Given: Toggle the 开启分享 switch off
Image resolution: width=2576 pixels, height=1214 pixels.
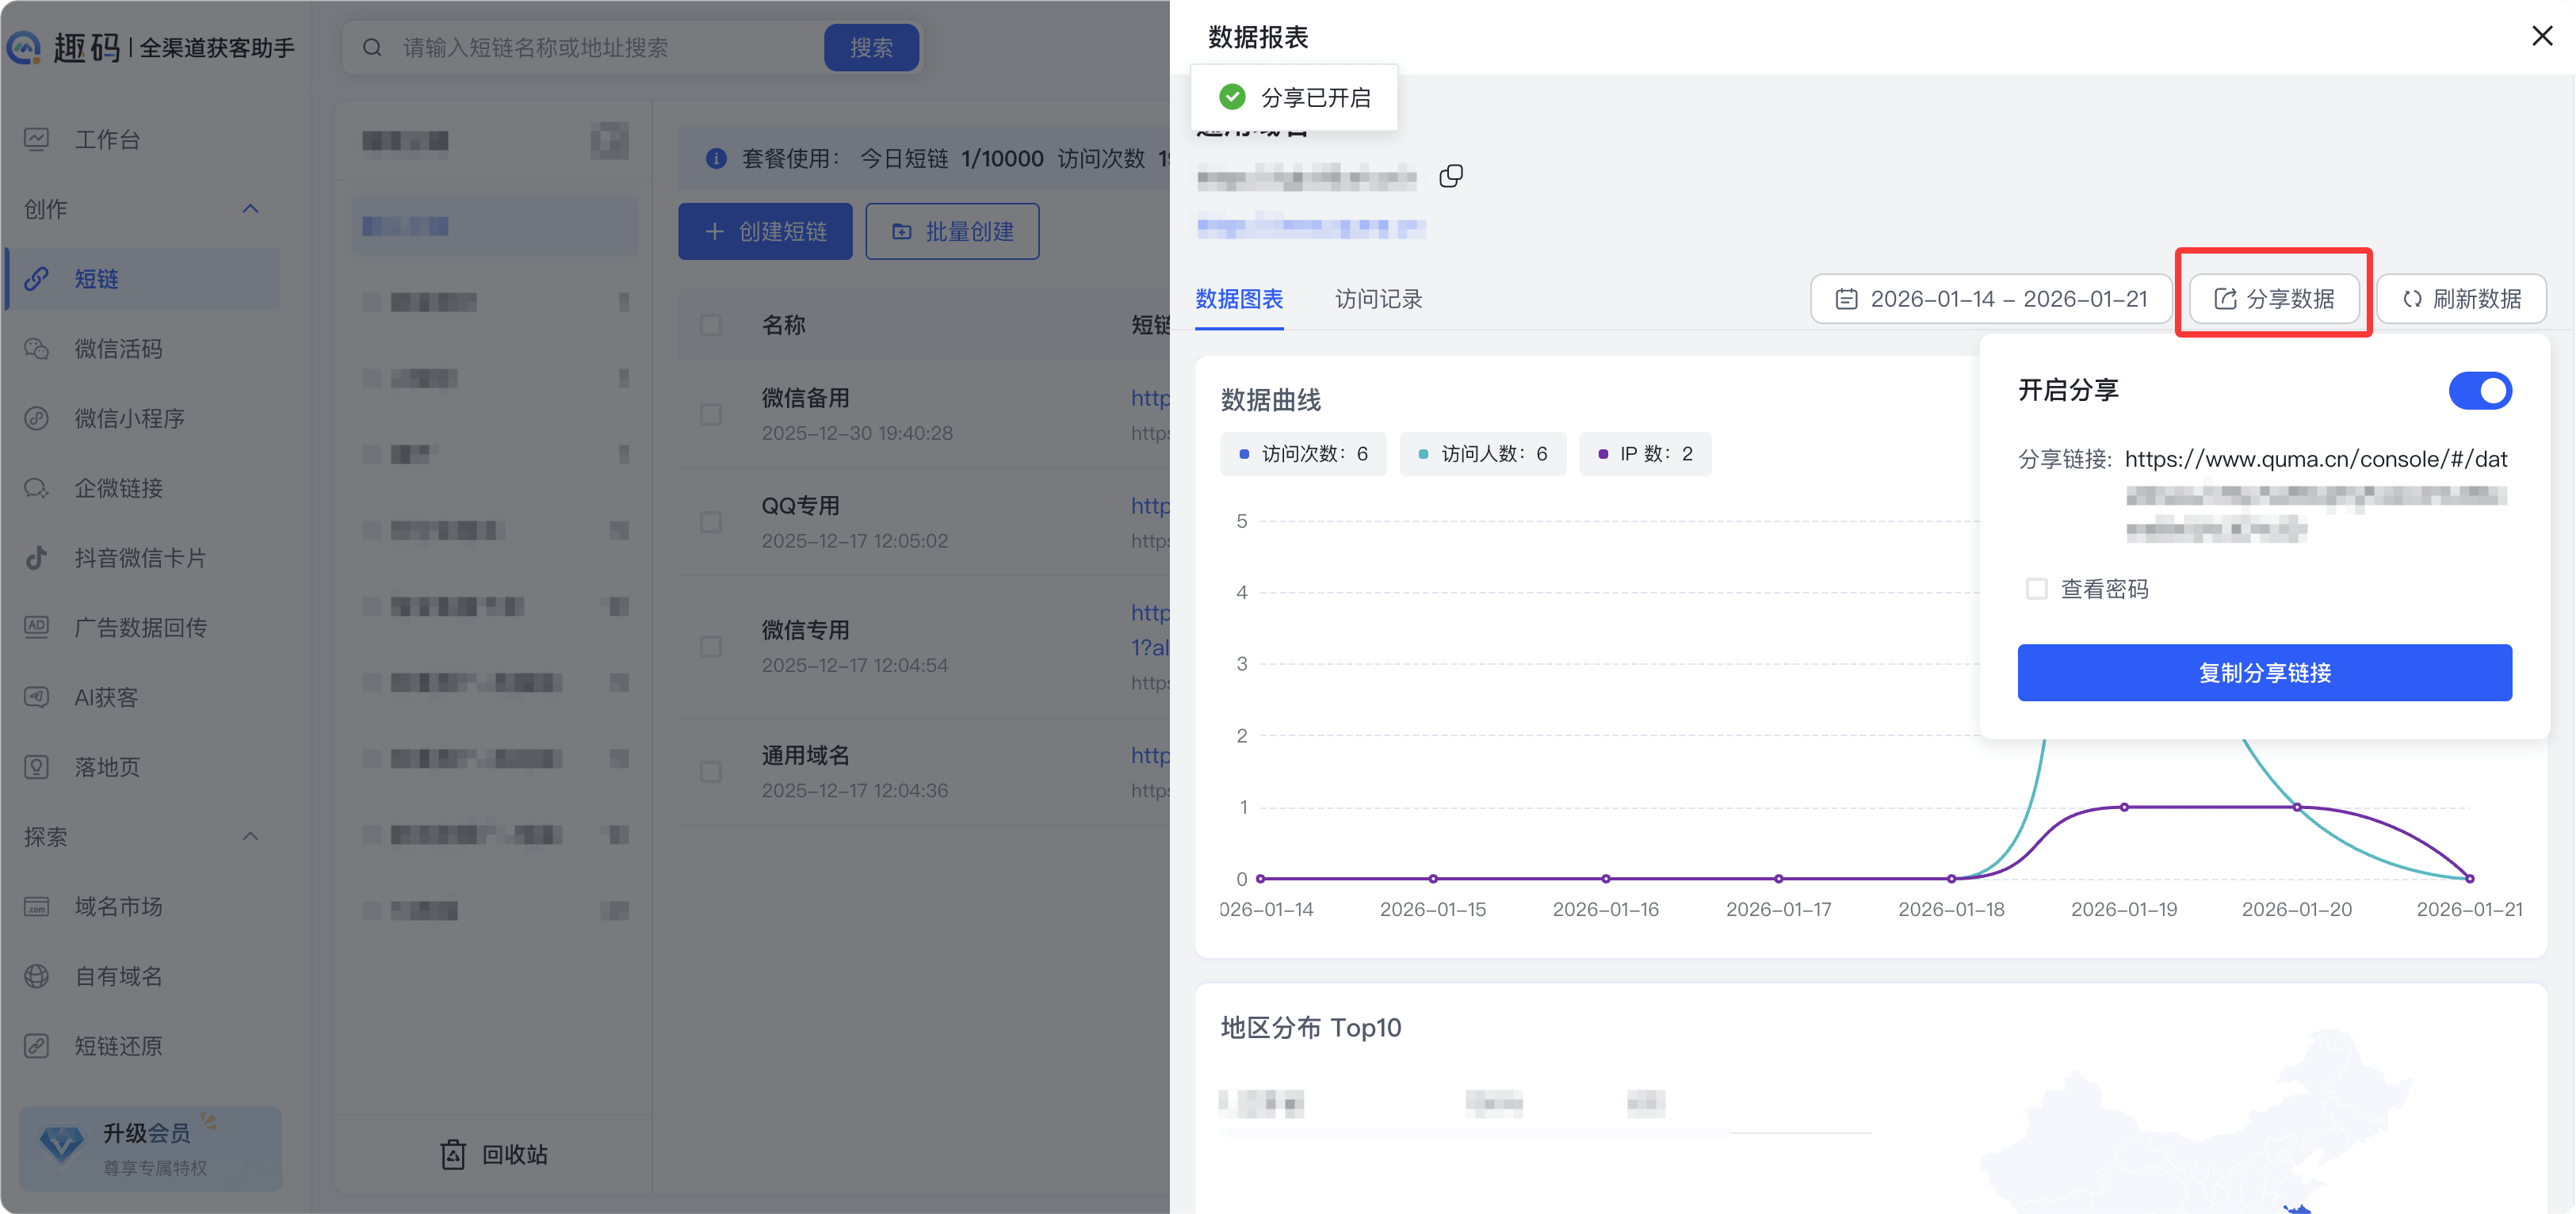Looking at the screenshot, I should 2479,391.
